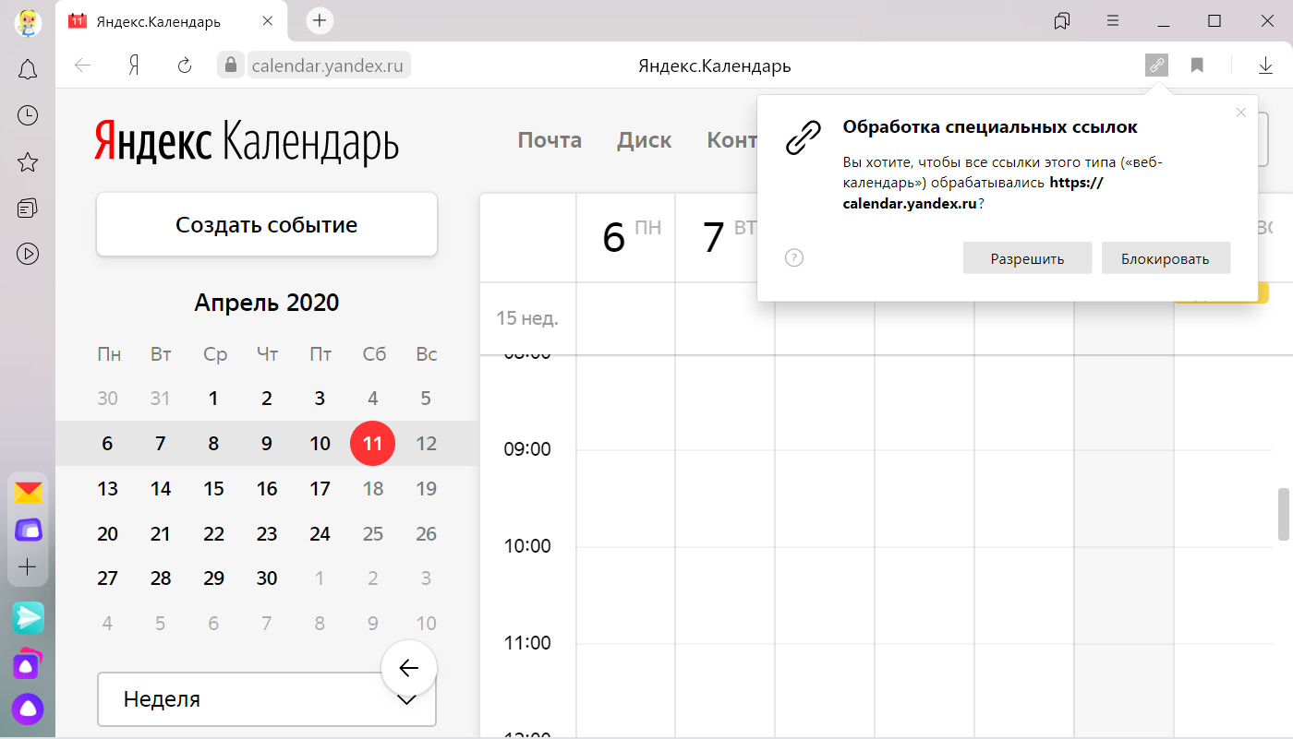Click the help question mark in popup

point(794,258)
